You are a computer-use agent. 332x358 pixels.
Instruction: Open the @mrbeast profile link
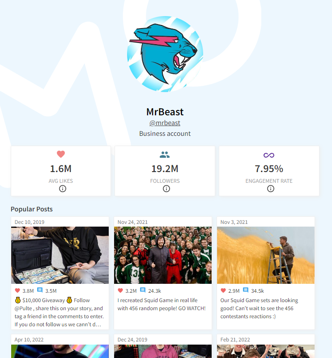click(x=165, y=123)
